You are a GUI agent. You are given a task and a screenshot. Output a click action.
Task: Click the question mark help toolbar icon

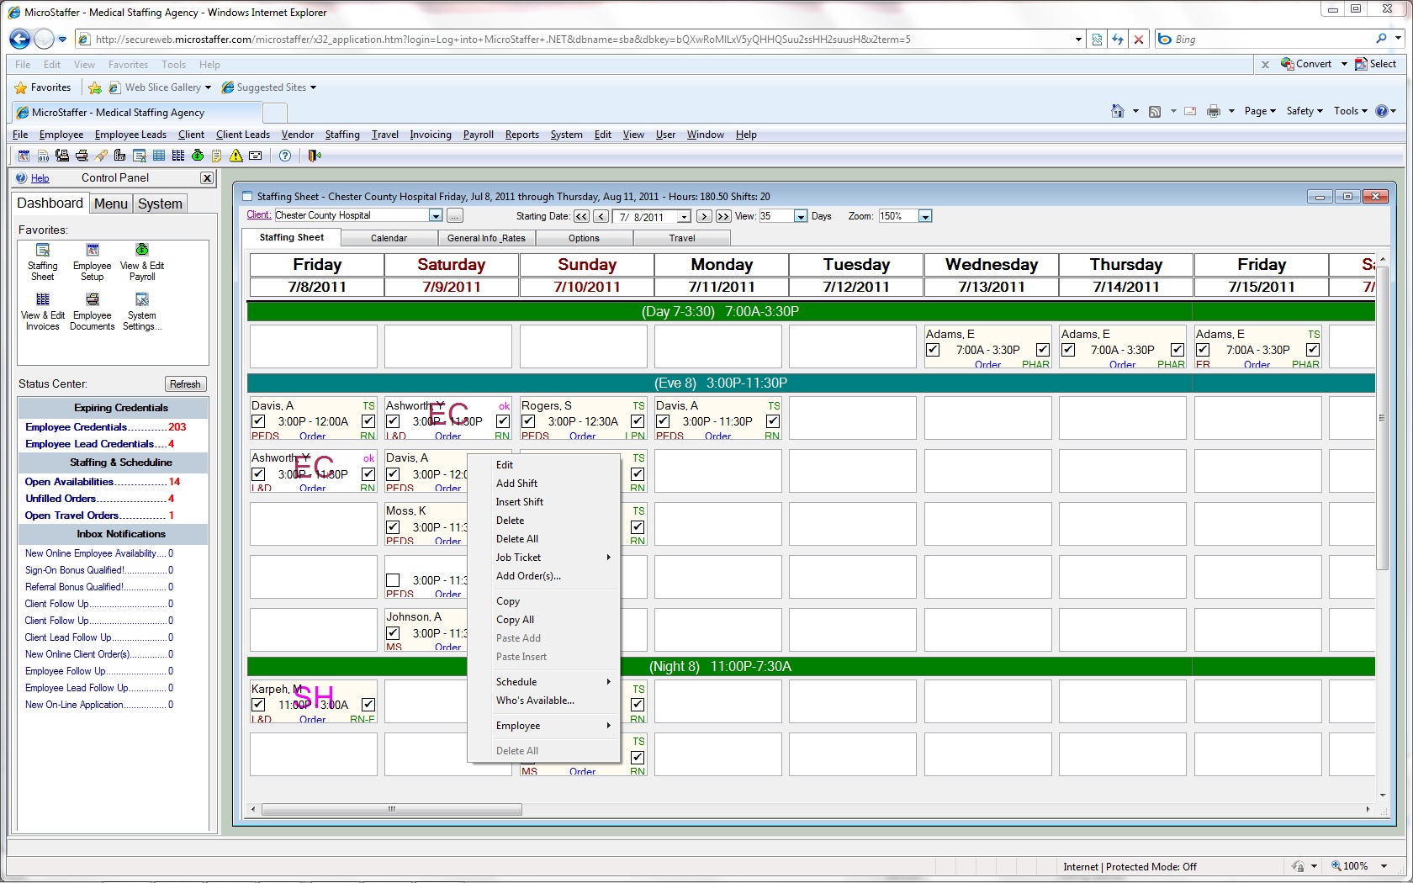click(285, 156)
